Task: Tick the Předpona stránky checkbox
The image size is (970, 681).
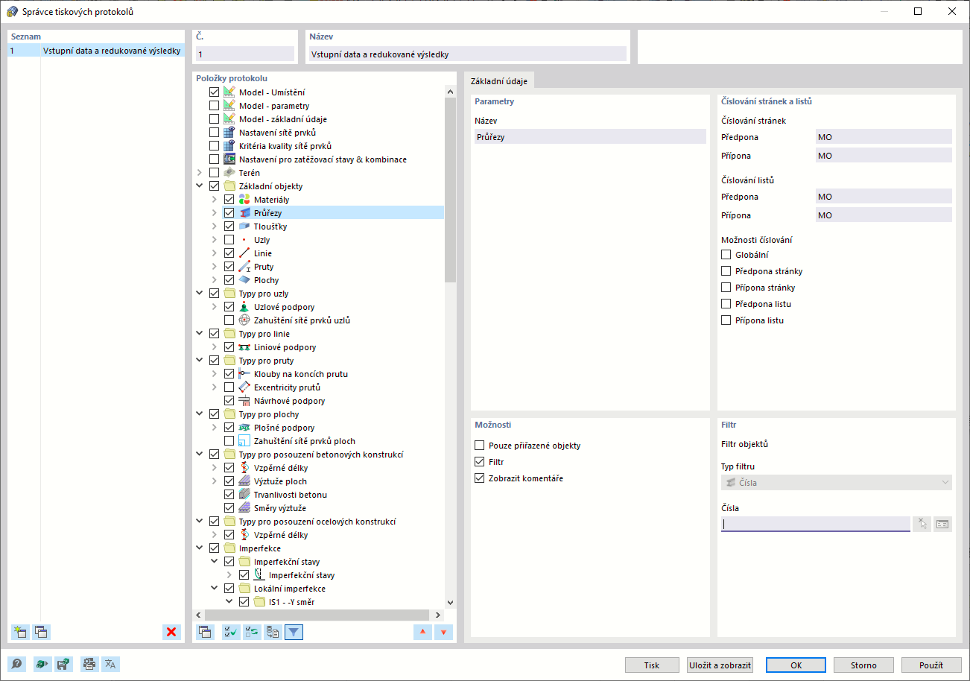Action: click(726, 271)
